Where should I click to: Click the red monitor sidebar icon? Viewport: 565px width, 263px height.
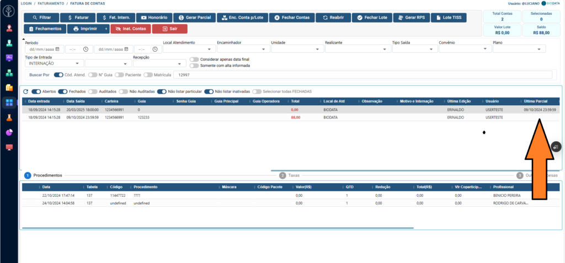click(x=9, y=147)
